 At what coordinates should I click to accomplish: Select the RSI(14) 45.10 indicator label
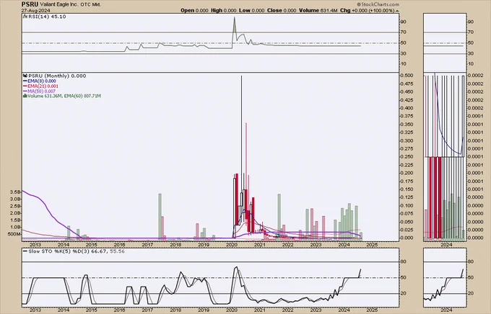pyautogui.click(x=47, y=17)
